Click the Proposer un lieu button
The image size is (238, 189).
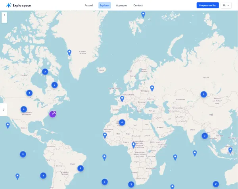coord(207,5)
